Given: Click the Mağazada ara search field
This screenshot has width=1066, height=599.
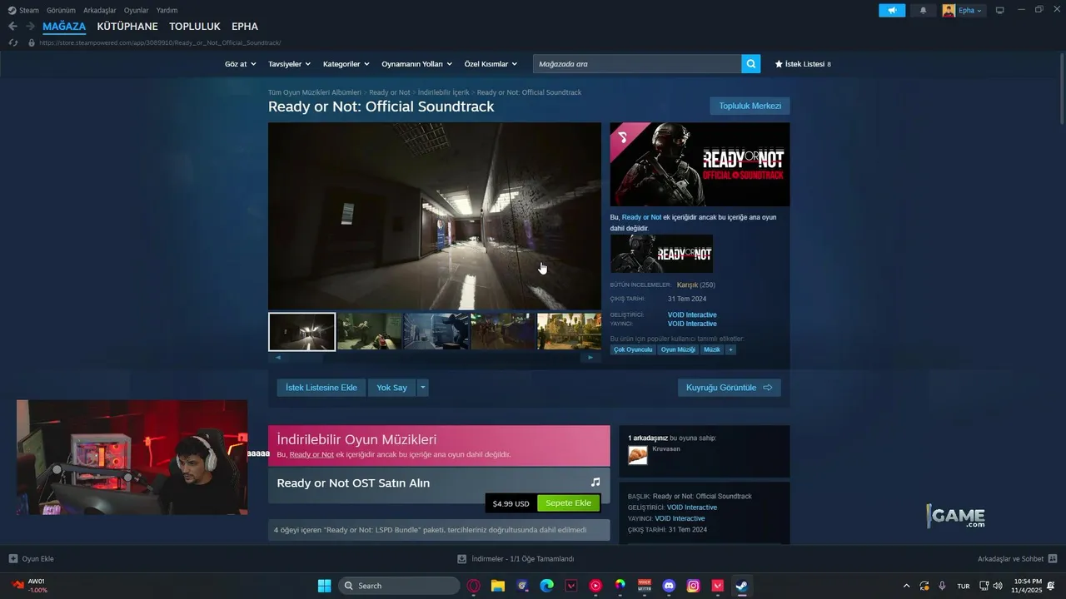Looking at the screenshot, I should click(637, 64).
